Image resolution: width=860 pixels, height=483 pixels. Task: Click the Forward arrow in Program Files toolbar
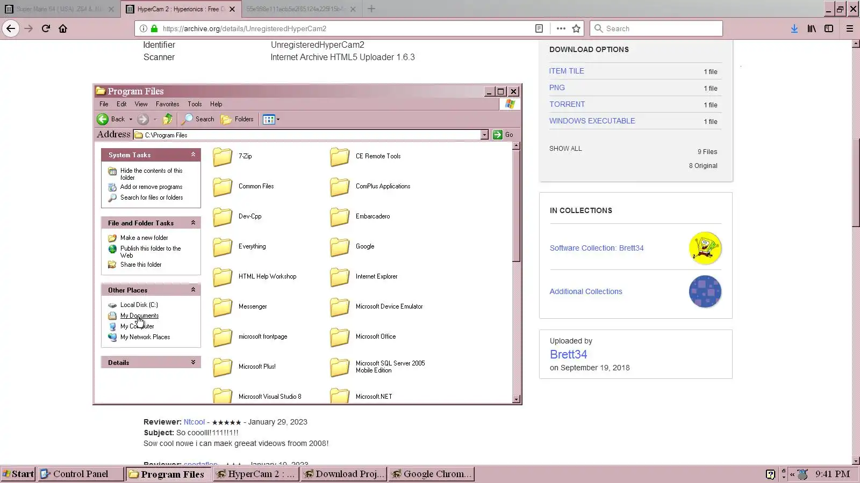(142, 119)
